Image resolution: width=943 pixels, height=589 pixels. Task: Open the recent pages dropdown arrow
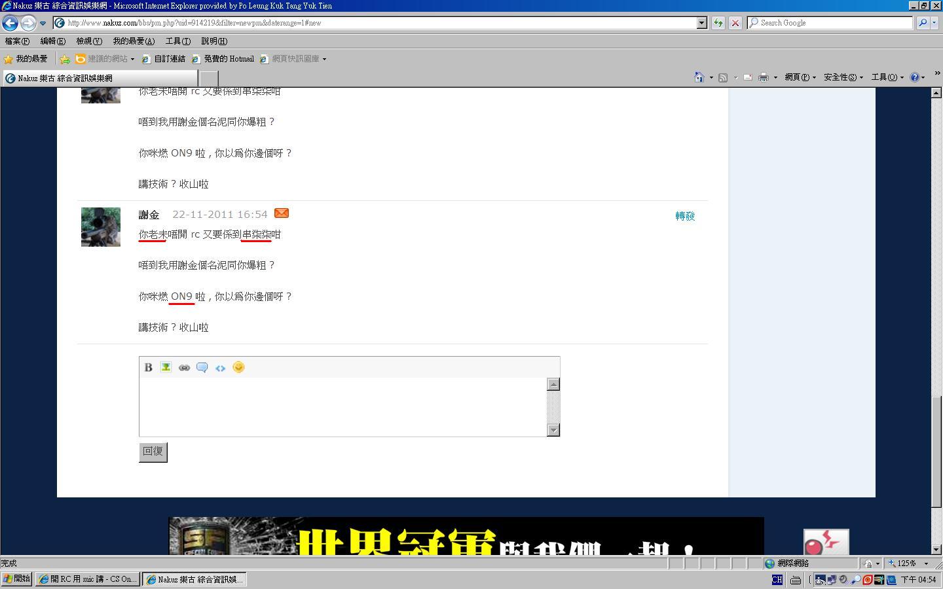click(x=43, y=23)
